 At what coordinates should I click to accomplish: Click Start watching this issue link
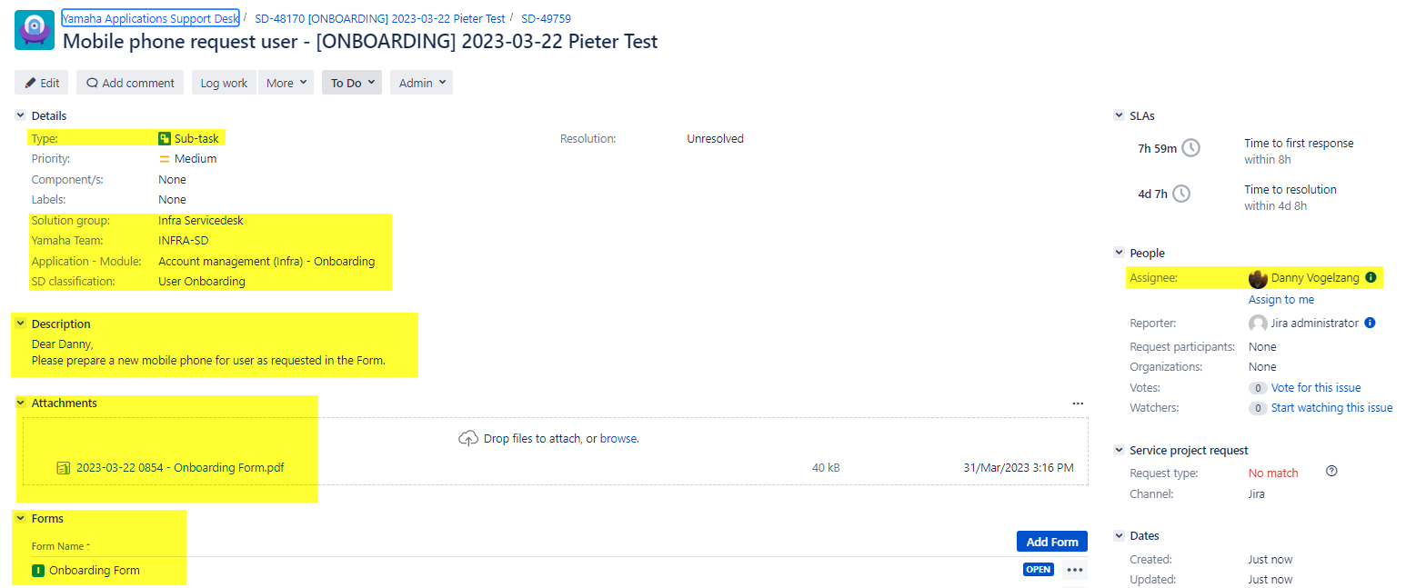point(1331,408)
